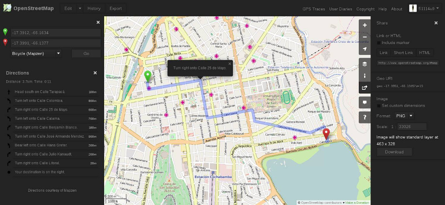Click the red destination marker on the map
The image size is (445, 205).
326,134
